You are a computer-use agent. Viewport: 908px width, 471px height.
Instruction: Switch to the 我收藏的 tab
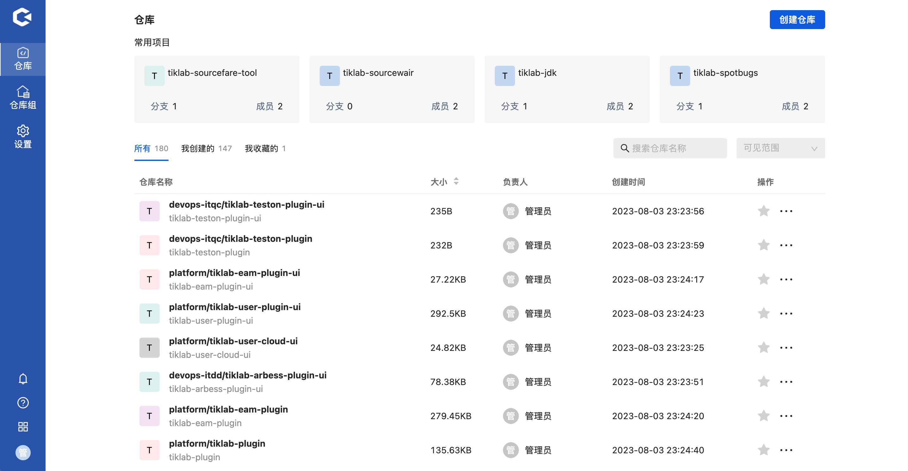point(265,149)
